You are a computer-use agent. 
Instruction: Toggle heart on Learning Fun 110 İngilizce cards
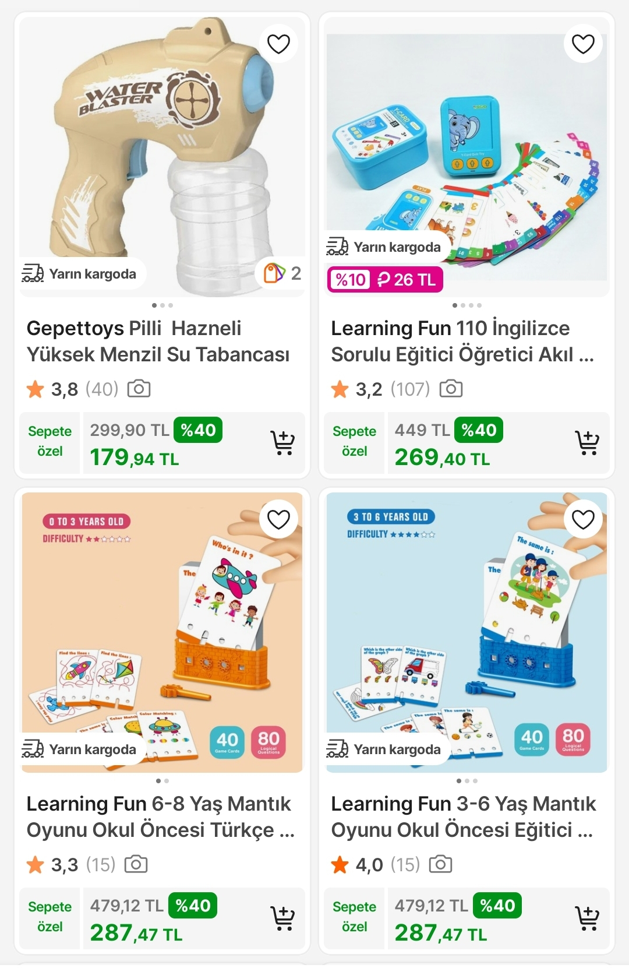coord(583,44)
